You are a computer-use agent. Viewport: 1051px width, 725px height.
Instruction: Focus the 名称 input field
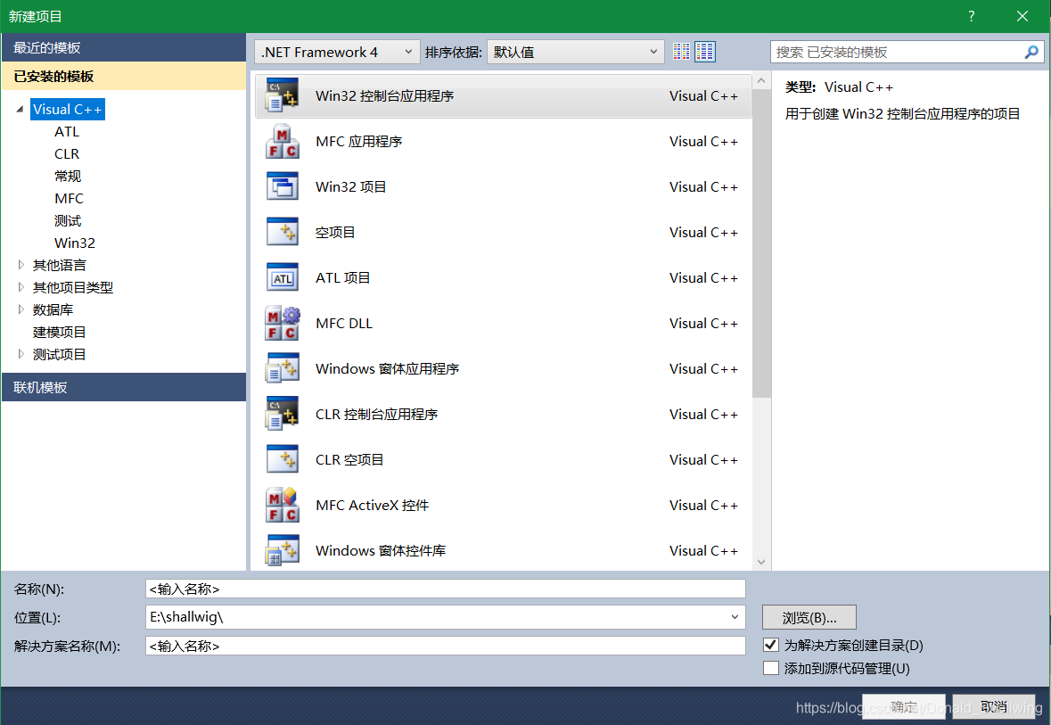point(445,589)
